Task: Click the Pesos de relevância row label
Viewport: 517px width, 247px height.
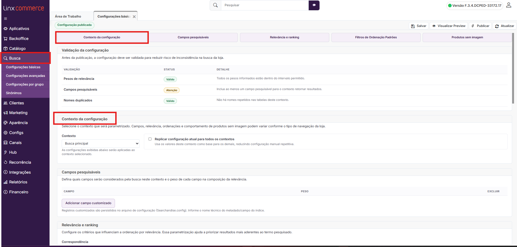Action: 79,79
